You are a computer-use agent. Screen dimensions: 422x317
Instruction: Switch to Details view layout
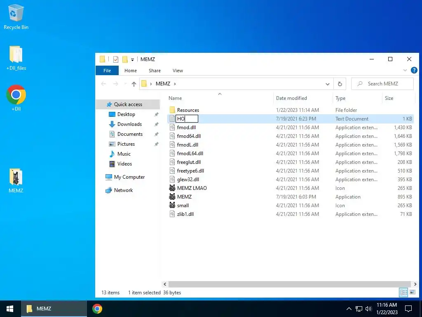(403, 292)
